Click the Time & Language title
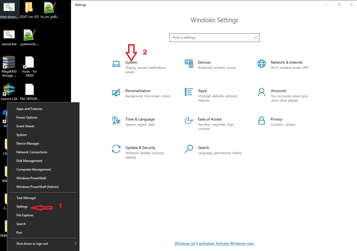Image resolution: width=357 pixels, height=251 pixels. pyautogui.click(x=140, y=119)
